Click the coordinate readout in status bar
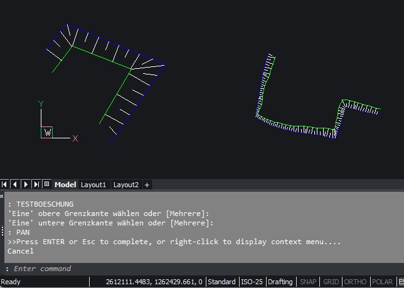 [x=154, y=282]
